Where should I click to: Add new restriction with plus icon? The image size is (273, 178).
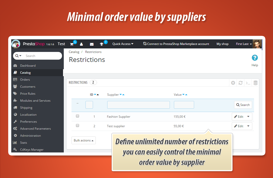[x=233, y=83]
